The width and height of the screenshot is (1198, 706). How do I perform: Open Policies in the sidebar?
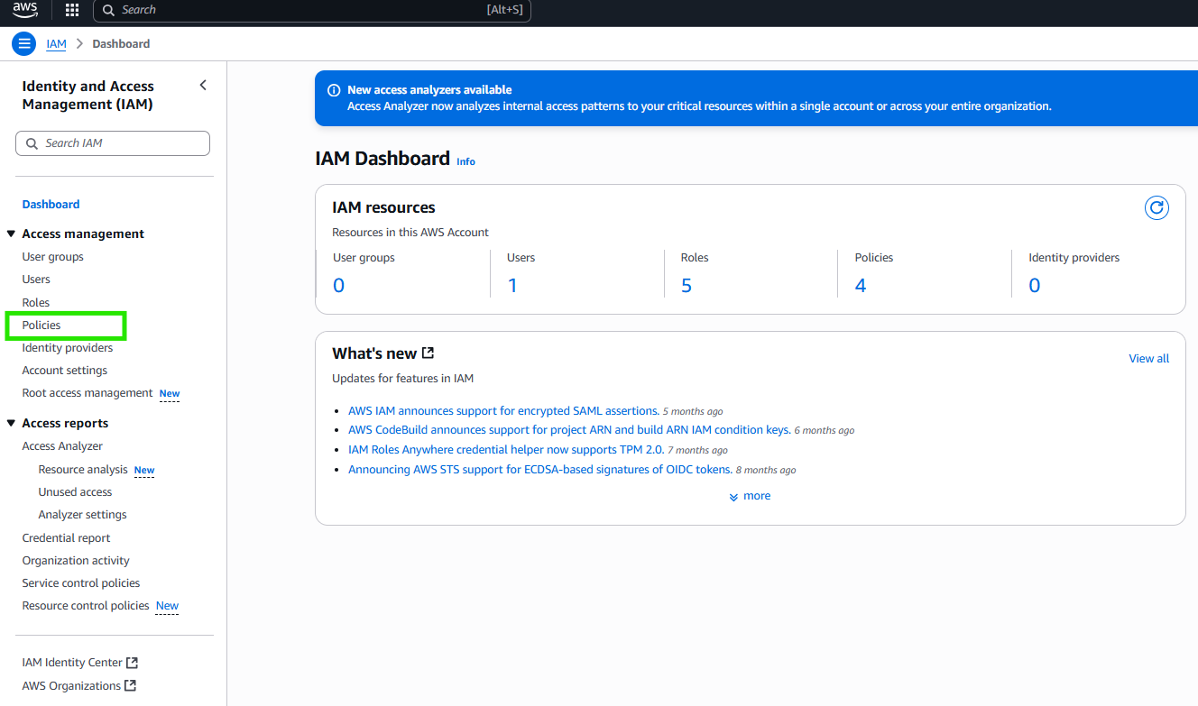[x=41, y=325]
